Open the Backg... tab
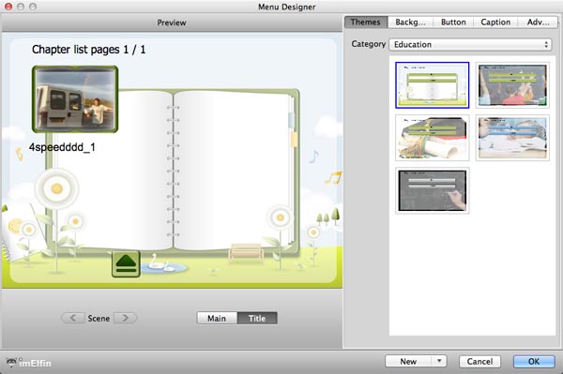Screen dimensions: 563x374 tap(410, 22)
